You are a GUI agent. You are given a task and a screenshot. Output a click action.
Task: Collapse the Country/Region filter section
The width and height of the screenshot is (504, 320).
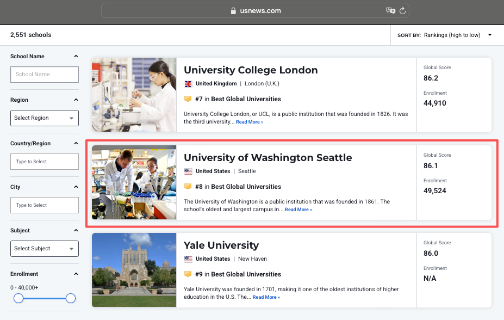coord(76,144)
